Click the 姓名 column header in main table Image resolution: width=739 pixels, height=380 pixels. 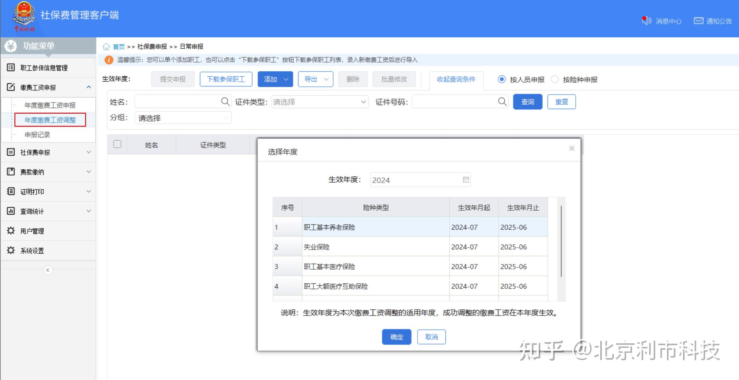tap(151, 144)
